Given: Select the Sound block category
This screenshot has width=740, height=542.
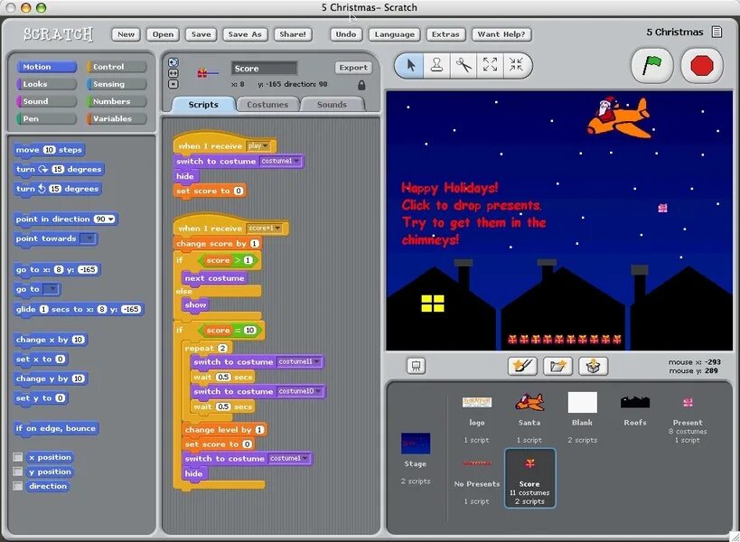Looking at the screenshot, I should [x=46, y=101].
